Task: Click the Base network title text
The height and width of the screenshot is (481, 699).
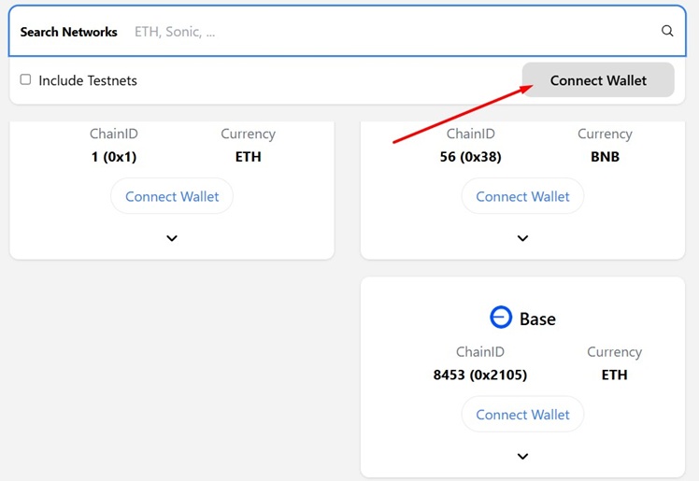Action: (x=537, y=318)
